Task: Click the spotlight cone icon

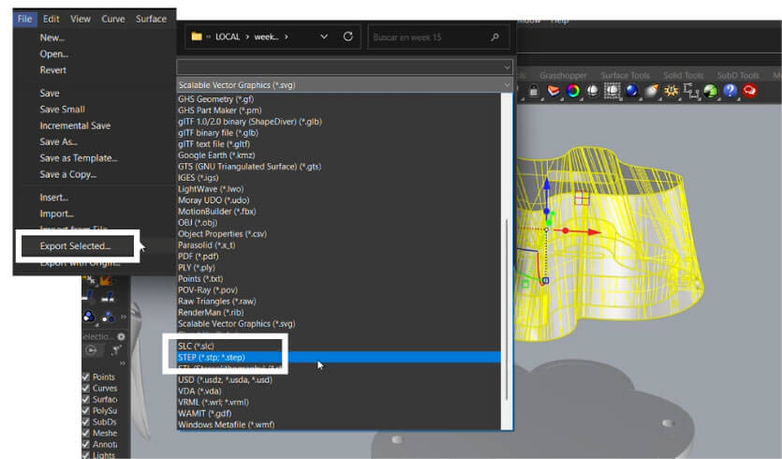Action: [651, 91]
